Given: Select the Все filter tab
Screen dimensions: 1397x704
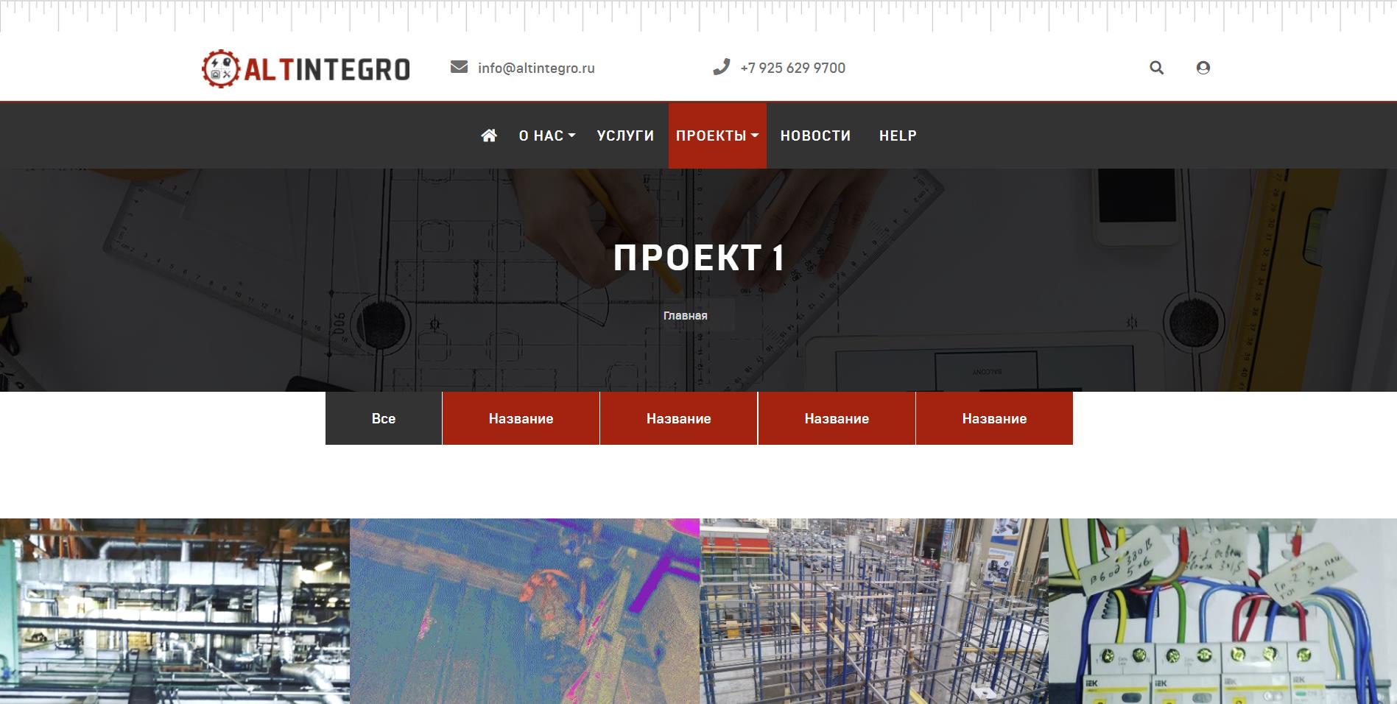Looking at the screenshot, I should click(384, 418).
